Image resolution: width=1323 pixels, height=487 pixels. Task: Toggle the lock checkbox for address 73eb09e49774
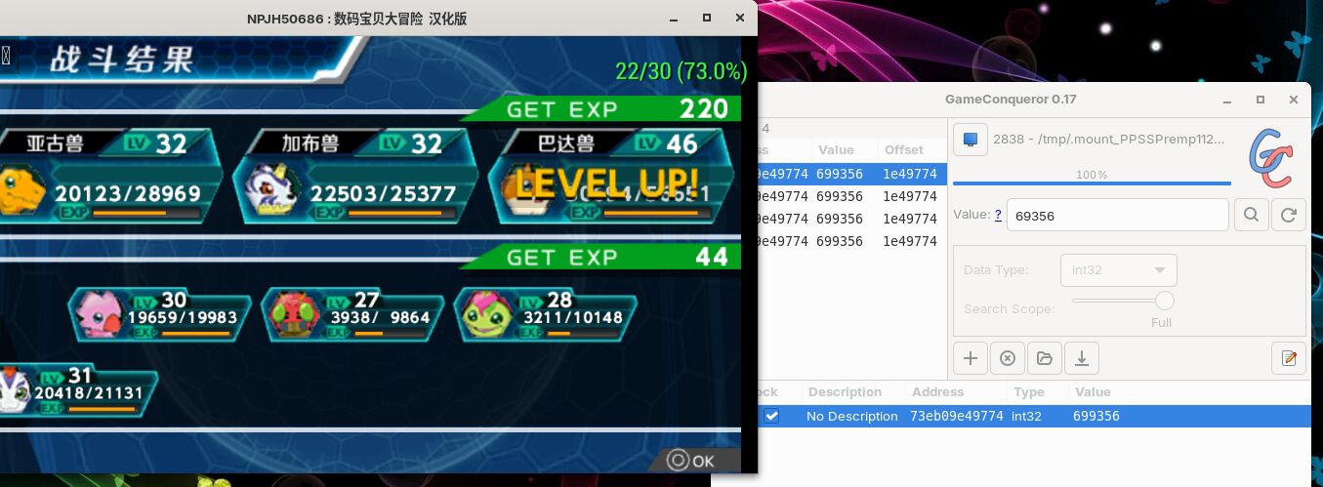[x=771, y=416]
